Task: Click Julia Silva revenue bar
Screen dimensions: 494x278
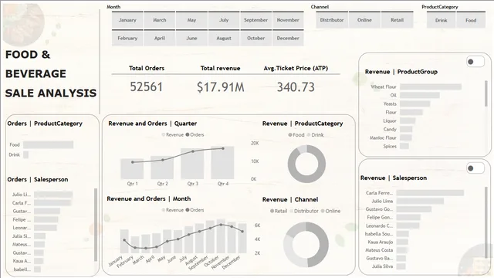Action: pyautogui.click(x=401, y=266)
